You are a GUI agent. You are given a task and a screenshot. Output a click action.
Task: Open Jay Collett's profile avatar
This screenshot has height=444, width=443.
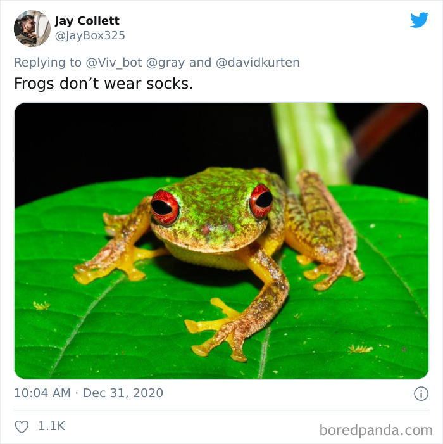pos(32,29)
